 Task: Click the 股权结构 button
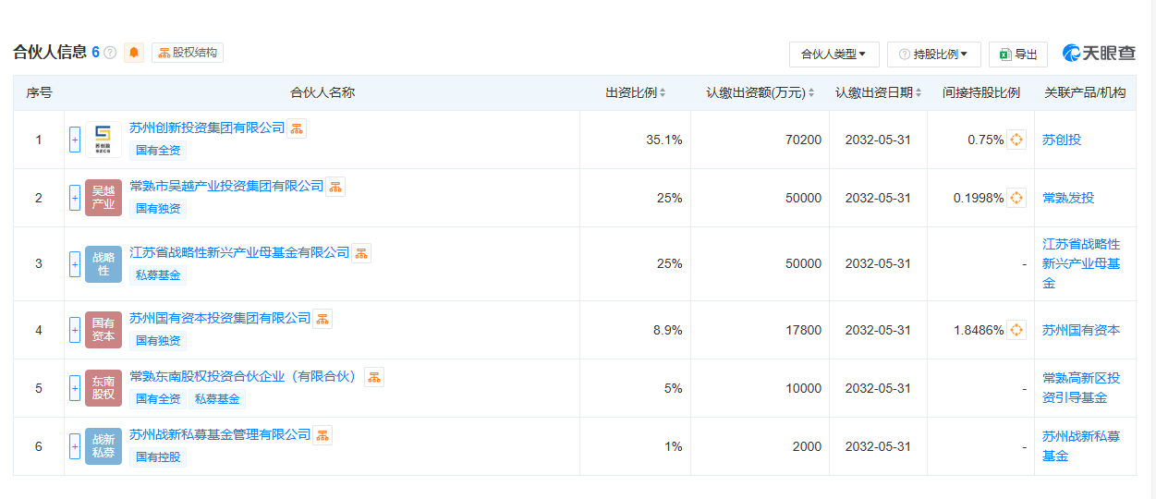[188, 53]
